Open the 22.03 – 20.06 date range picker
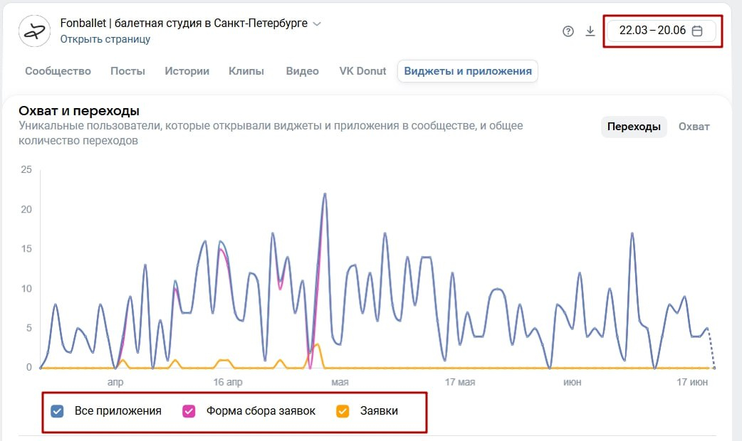742x441 pixels. (x=652, y=31)
